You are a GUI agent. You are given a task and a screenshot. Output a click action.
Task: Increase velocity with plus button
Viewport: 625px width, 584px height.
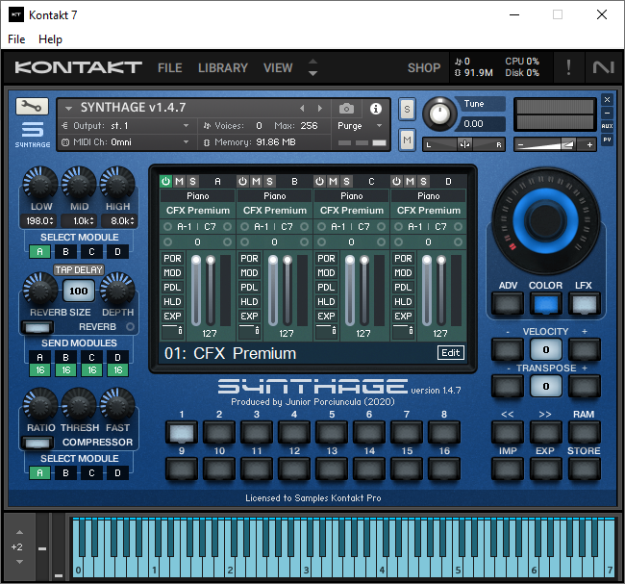click(584, 350)
